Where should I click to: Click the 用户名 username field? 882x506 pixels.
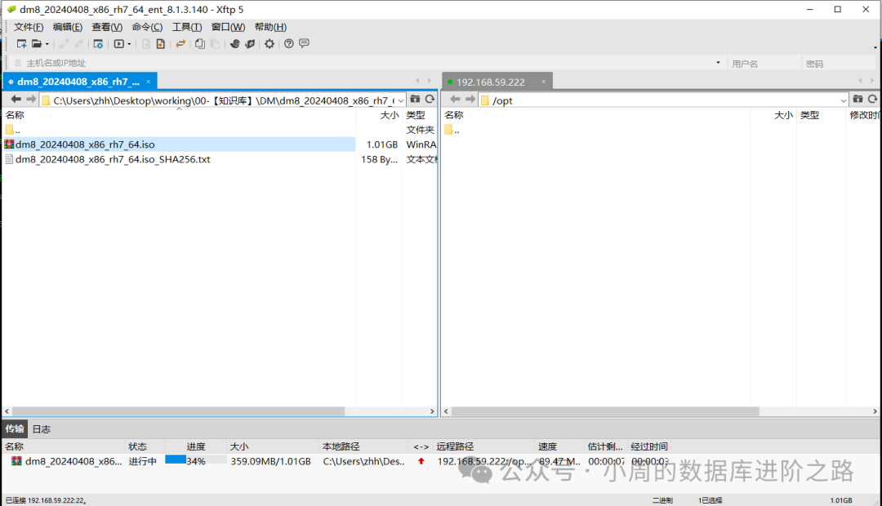(764, 64)
